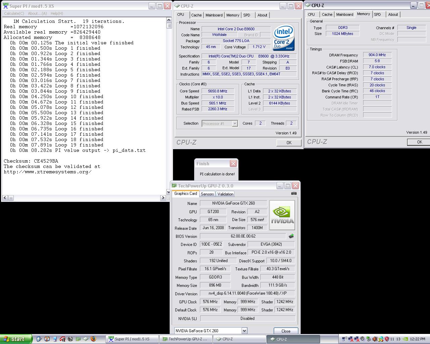Click the Loop 19 finished line
Screen dimensions: 430x344
pos(56,145)
